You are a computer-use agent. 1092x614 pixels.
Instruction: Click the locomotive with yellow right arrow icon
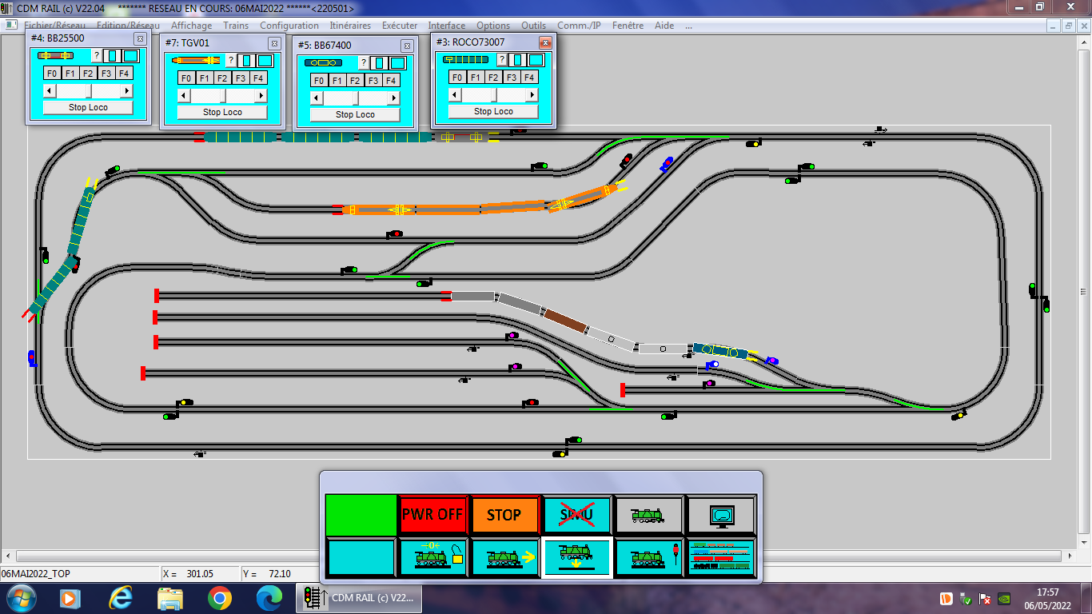tap(504, 557)
